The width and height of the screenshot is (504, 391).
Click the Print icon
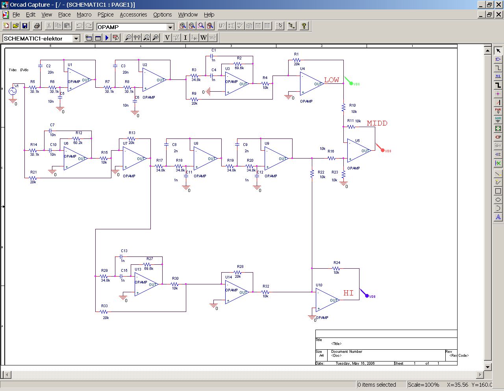tap(37, 26)
